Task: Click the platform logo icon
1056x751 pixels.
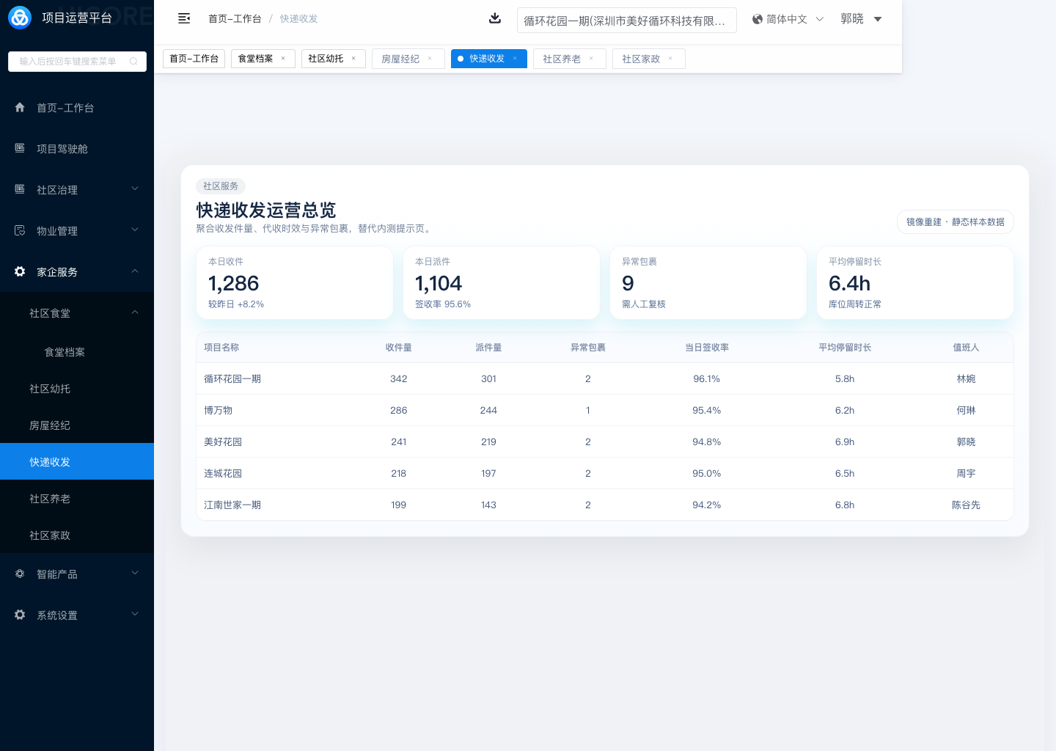Action: pyautogui.click(x=20, y=18)
